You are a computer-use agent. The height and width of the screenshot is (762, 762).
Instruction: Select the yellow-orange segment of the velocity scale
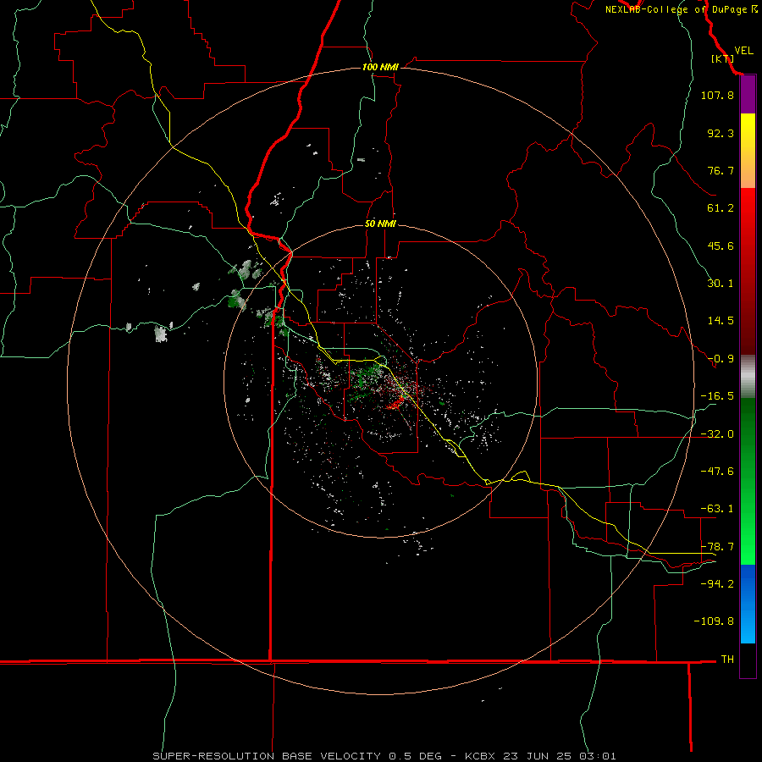click(x=748, y=151)
